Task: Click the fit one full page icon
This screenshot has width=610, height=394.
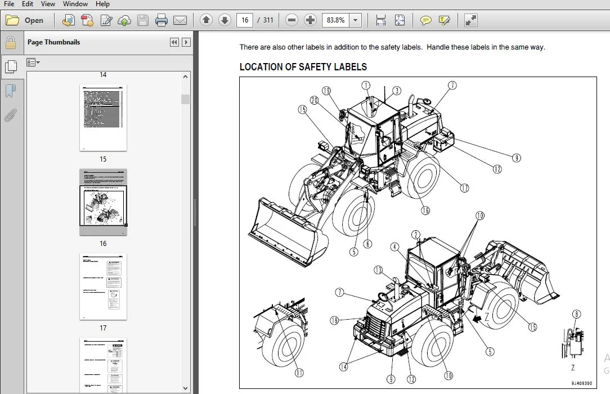Action: (x=400, y=20)
